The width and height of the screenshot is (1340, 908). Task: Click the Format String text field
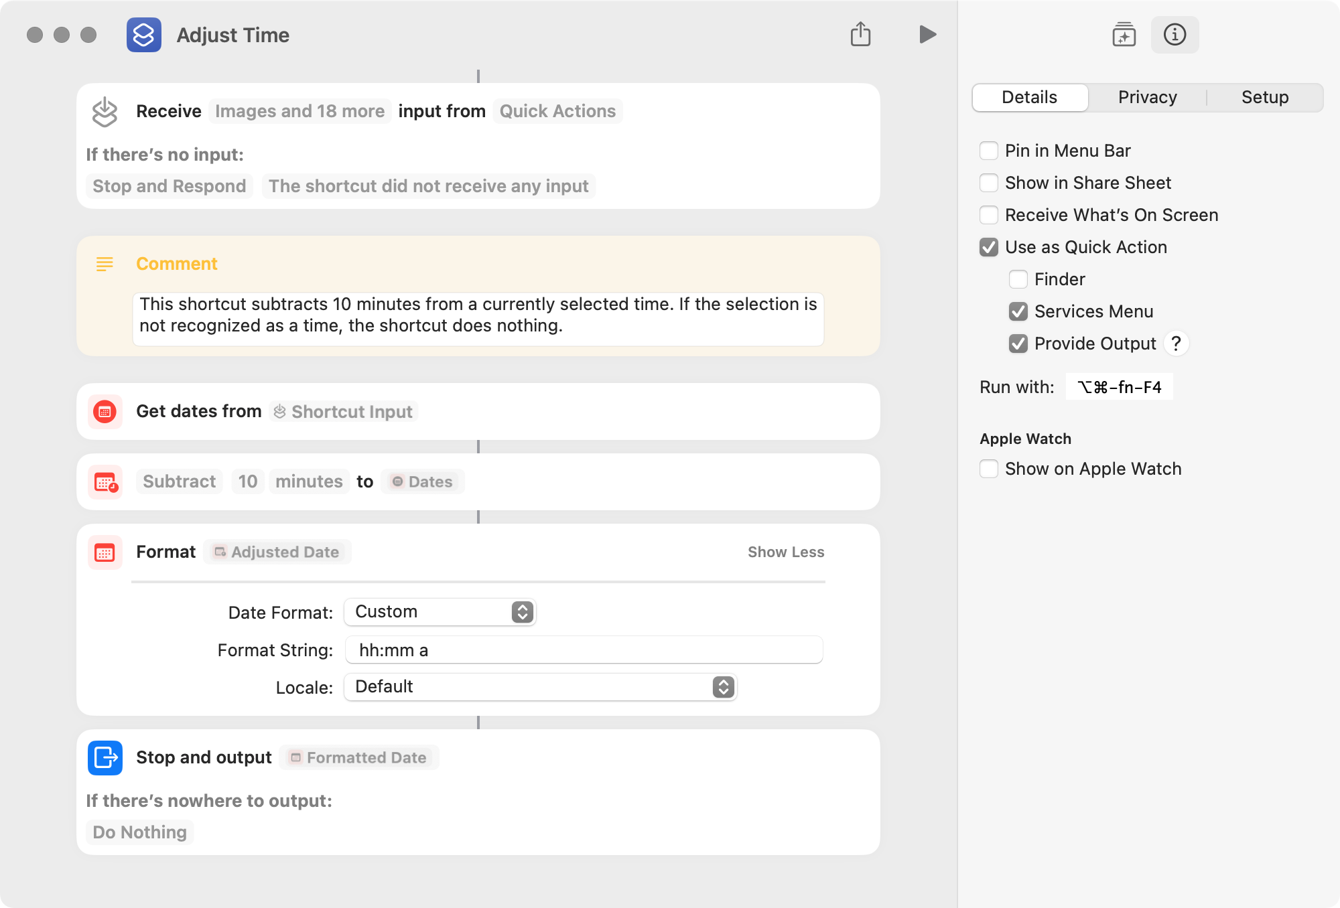point(584,650)
